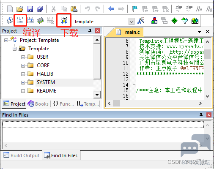
Task: Click the editor vertical scrollbar thumb
Action: point(207,54)
